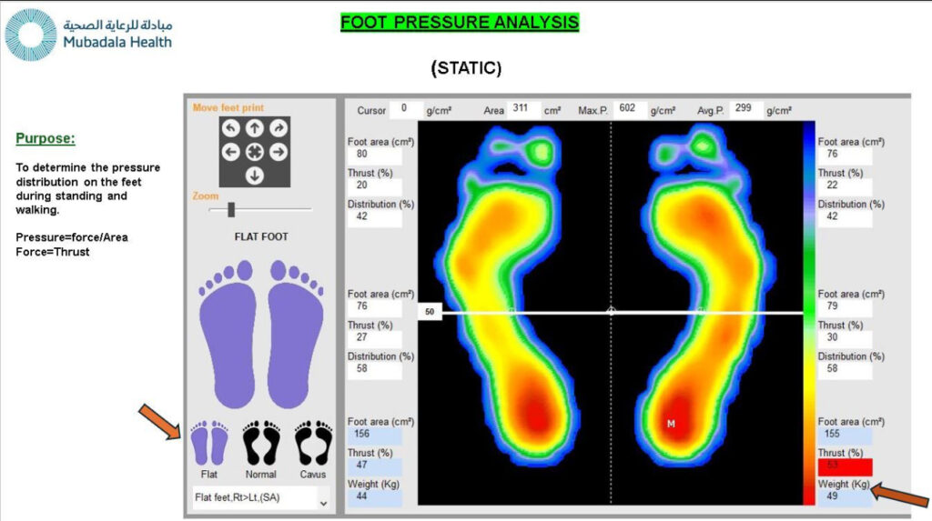The width and height of the screenshot is (932, 521).
Task: Click the Zoom slider handle
Action: tap(231, 210)
